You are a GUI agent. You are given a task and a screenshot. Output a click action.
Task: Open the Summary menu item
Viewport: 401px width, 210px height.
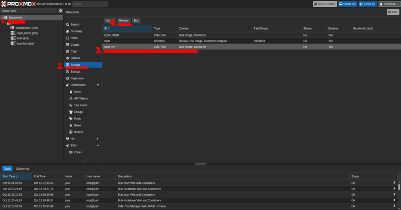(x=83, y=31)
